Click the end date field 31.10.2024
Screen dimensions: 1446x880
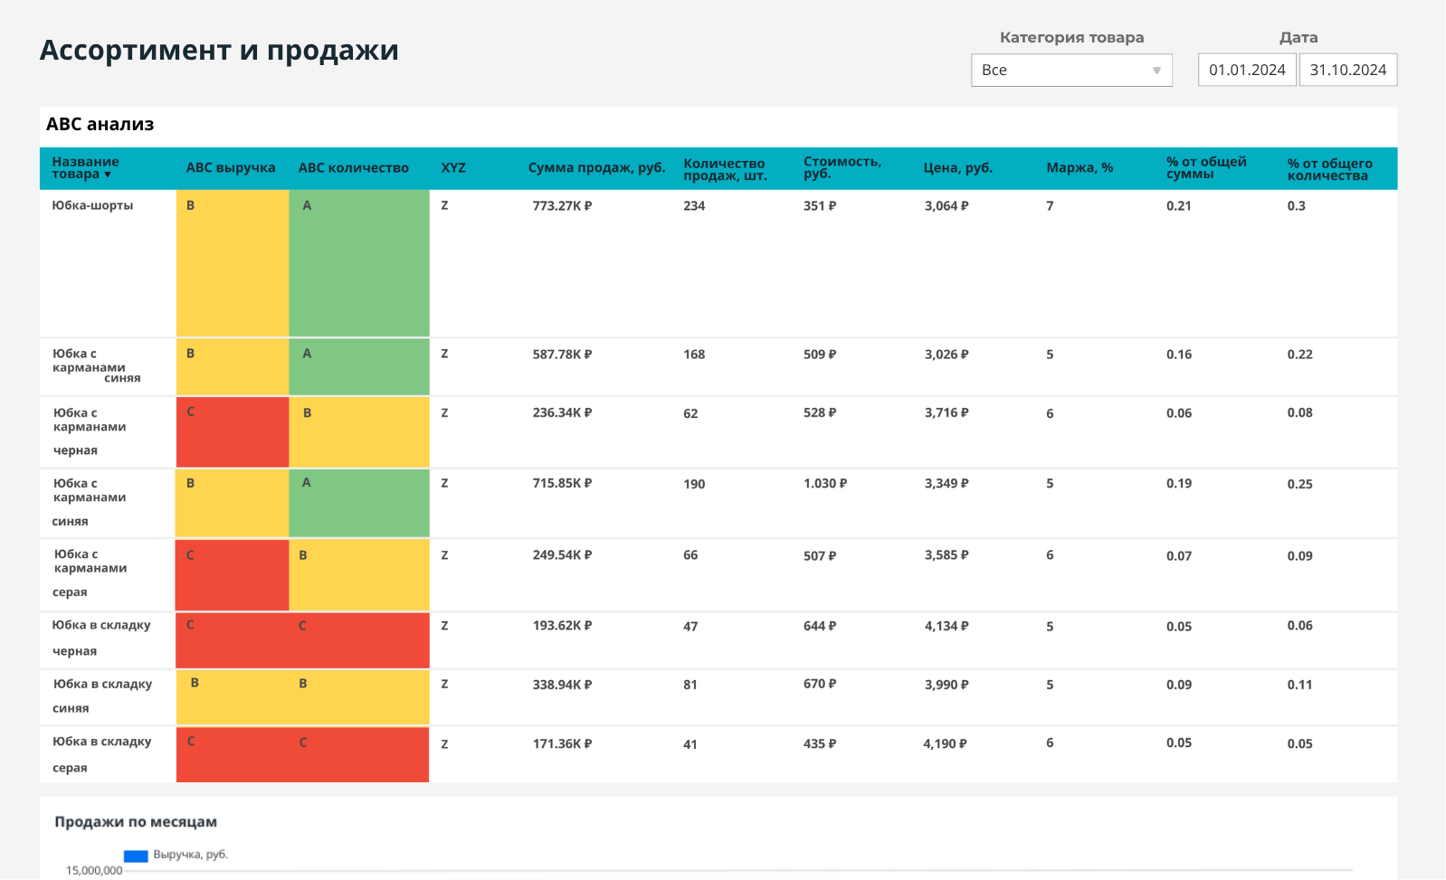pyautogui.click(x=1348, y=71)
